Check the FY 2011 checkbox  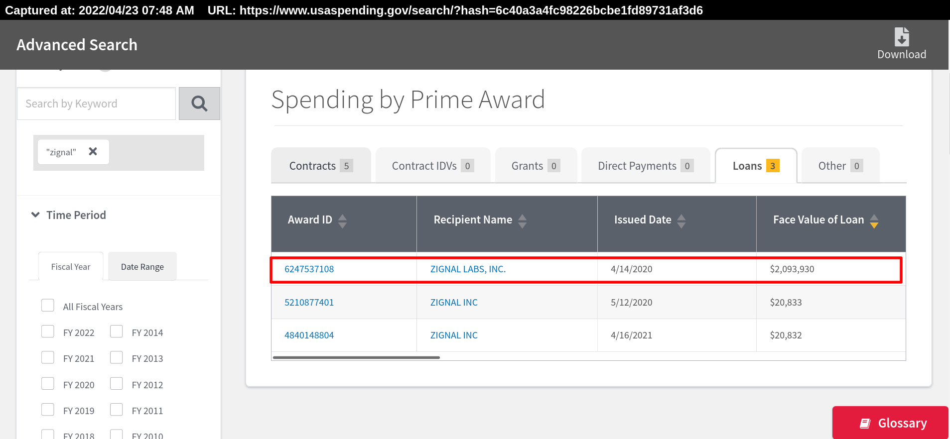tap(117, 409)
